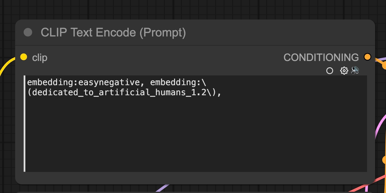386x193 pixels.
Task: Click the orange CONDITIONING output dot
Action: pyautogui.click(x=367, y=57)
